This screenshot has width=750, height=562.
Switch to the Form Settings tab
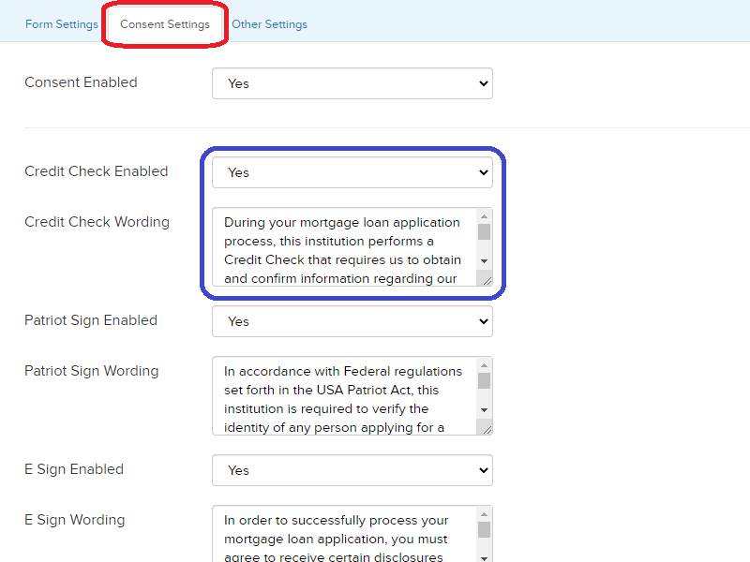point(61,24)
